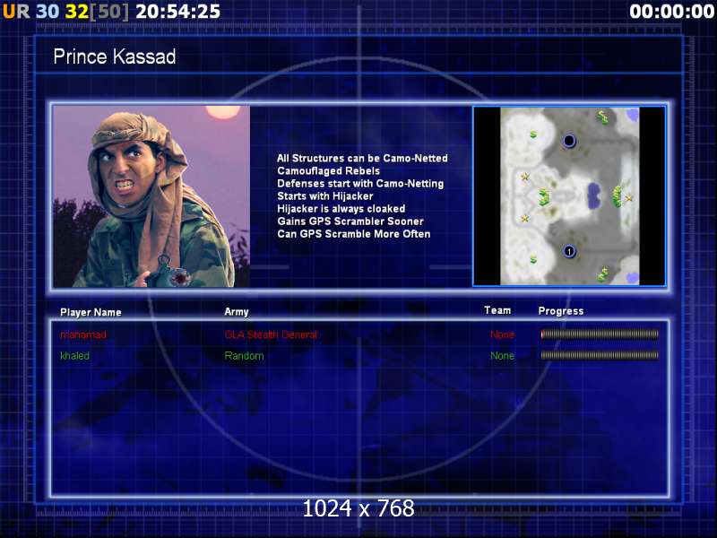Image resolution: width=717 pixels, height=538 pixels.
Task: Click the 'Team' column header
Action: click(x=497, y=310)
